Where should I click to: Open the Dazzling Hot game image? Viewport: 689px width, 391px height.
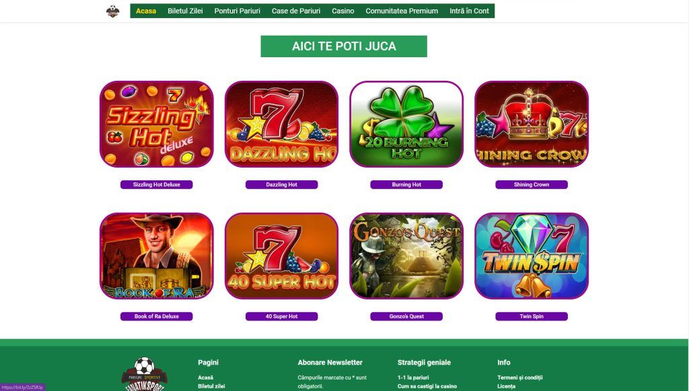(x=281, y=124)
